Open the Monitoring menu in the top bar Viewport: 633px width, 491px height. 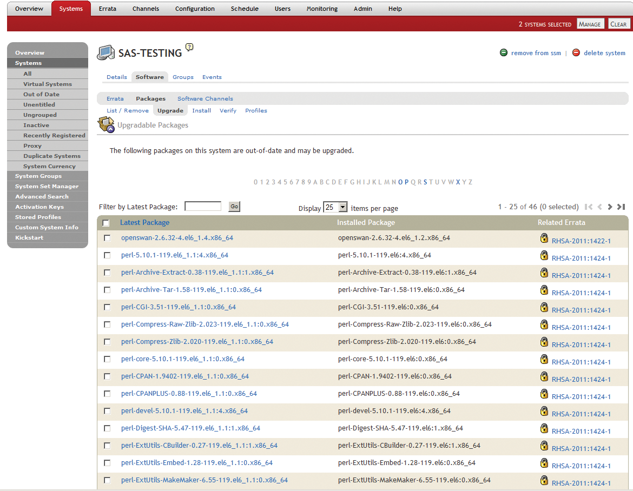(x=321, y=8)
